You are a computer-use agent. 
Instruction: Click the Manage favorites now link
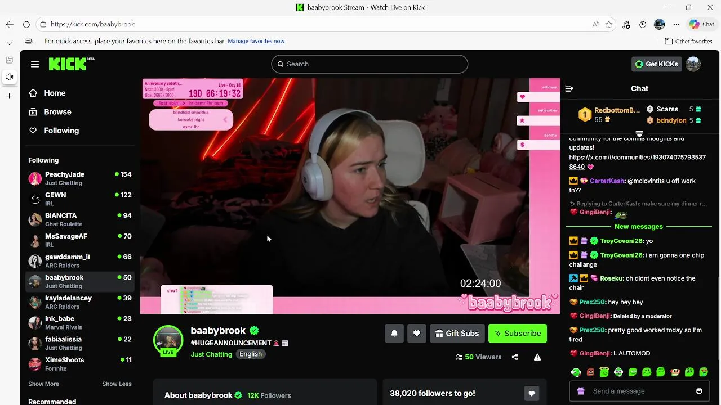point(256,41)
